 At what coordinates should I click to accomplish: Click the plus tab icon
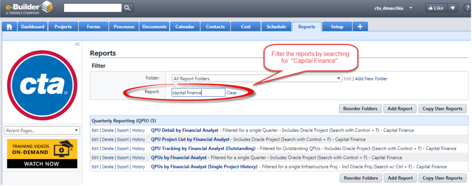tap(360, 27)
